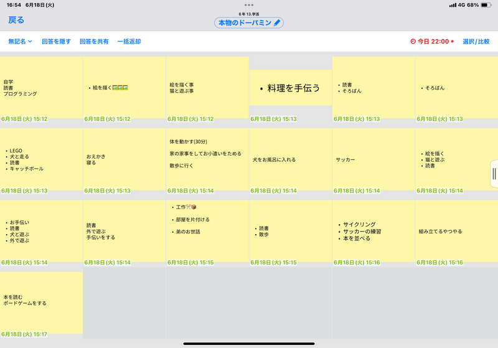Select the 組み立てるやつやる card
Viewport: 498px width, 348px height.
point(457,232)
